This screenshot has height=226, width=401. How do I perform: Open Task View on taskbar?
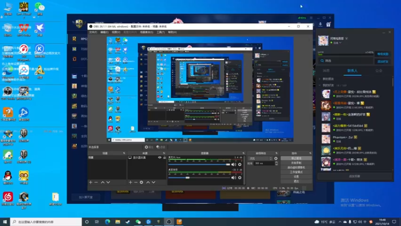97,221
